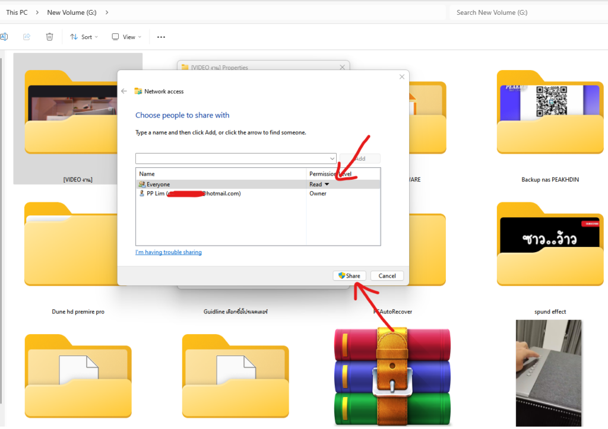Select the Everyone row in the share list
The width and height of the screenshot is (608, 429).
[x=258, y=185]
